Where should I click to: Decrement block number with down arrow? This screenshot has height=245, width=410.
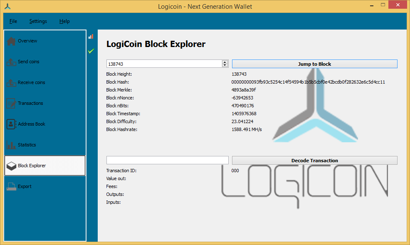(x=225, y=65)
